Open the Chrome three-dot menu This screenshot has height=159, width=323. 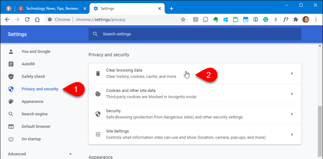pos(316,19)
